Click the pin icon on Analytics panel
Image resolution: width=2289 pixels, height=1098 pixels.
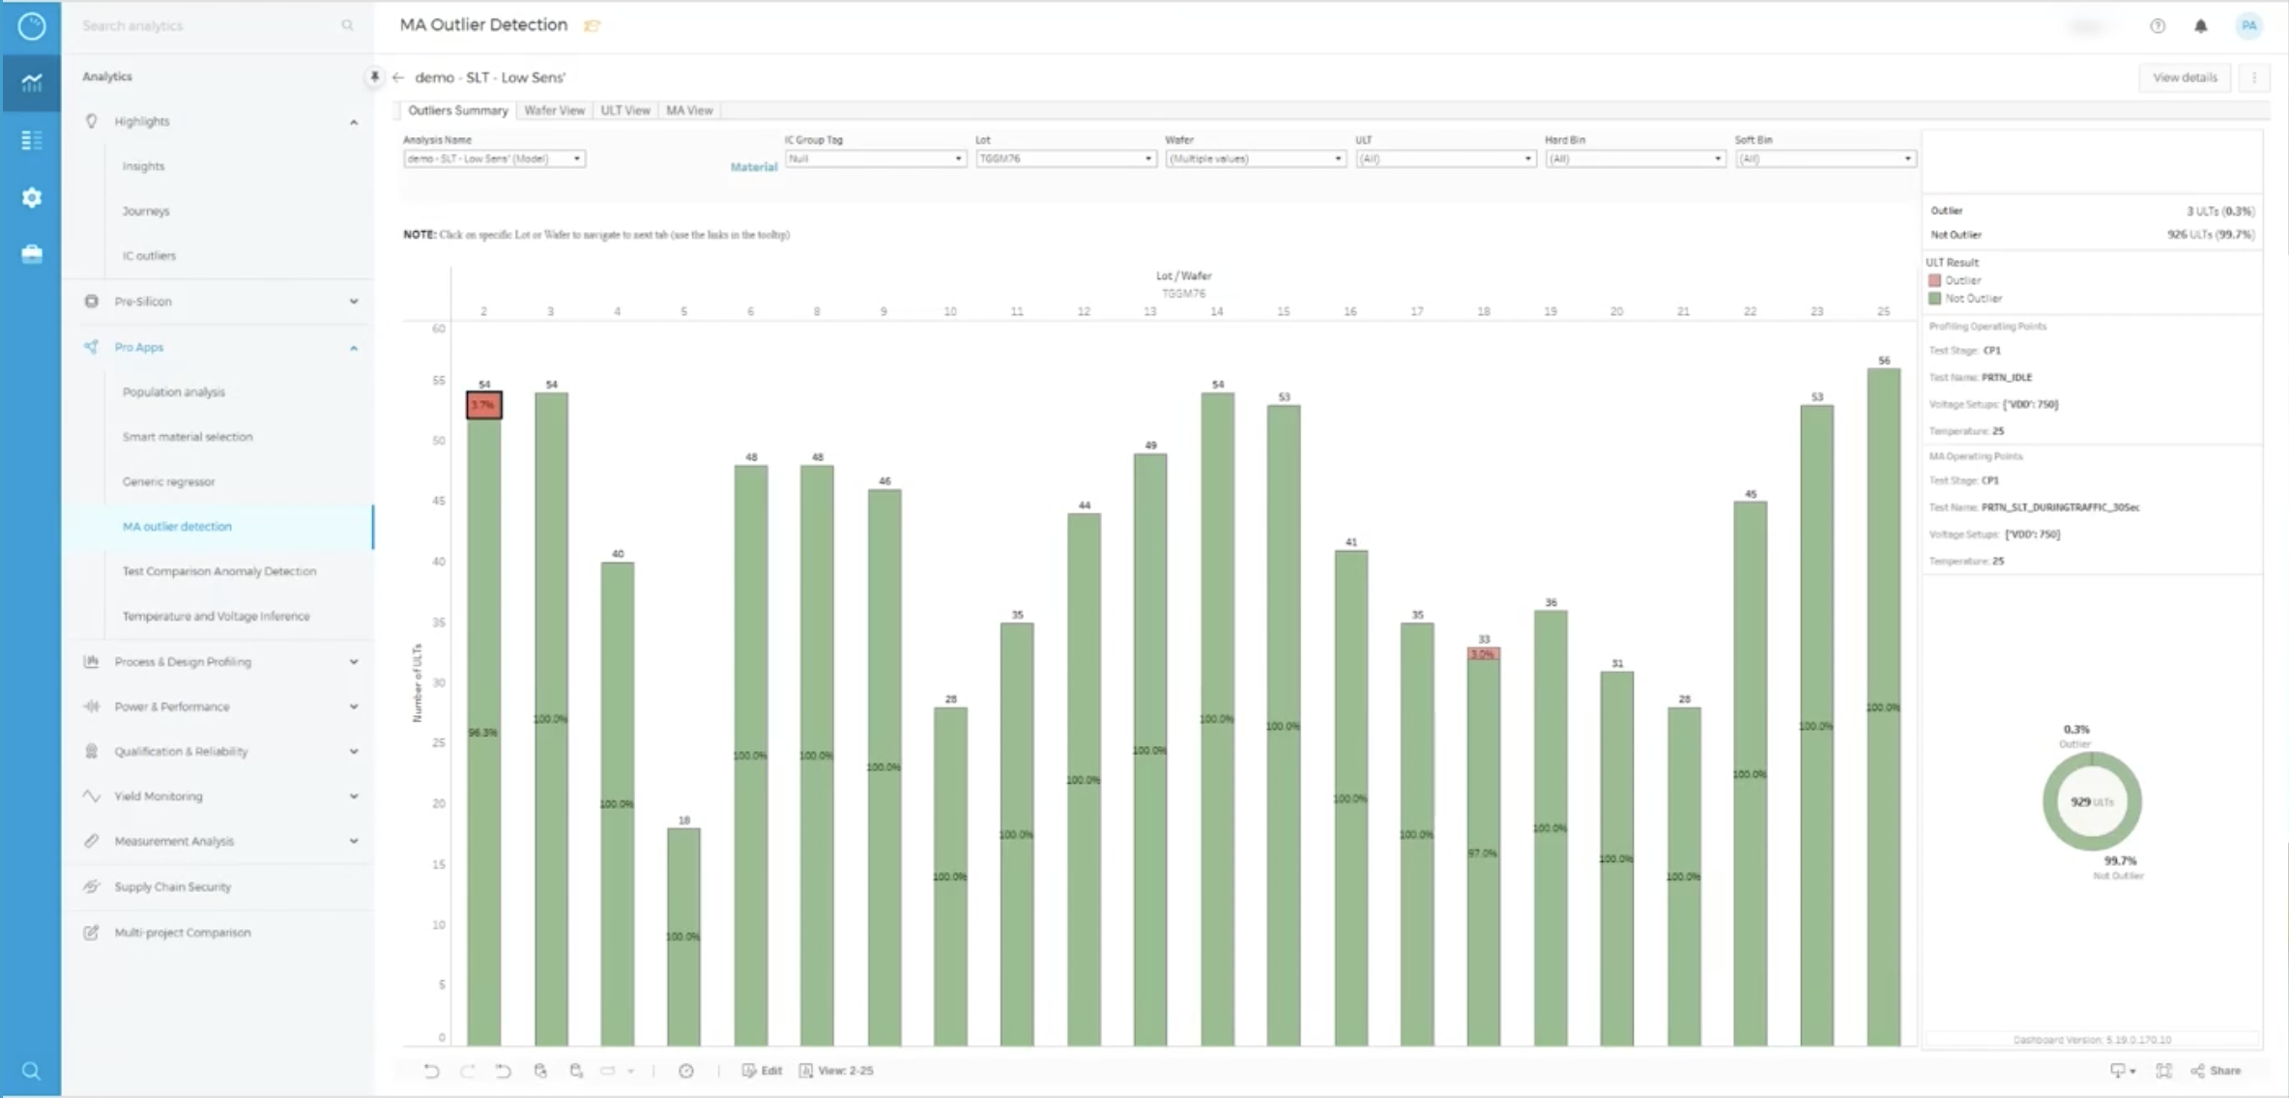(374, 76)
